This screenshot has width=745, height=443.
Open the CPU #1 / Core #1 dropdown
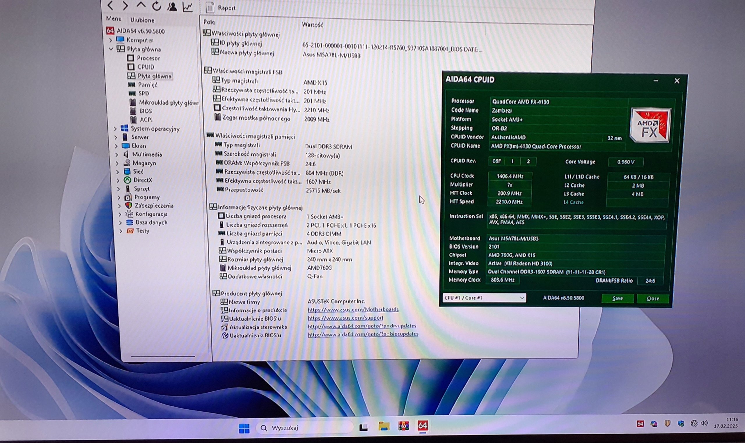pyautogui.click(x=485, y=298)
